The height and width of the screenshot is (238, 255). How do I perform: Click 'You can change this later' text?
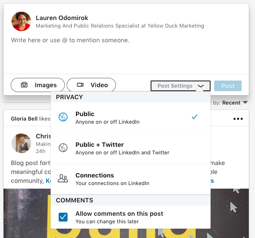click(x=107, y=222)
